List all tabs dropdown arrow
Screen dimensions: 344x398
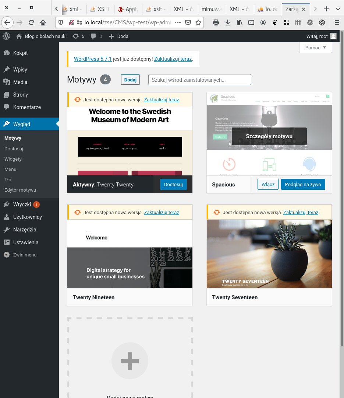[338, 9]
